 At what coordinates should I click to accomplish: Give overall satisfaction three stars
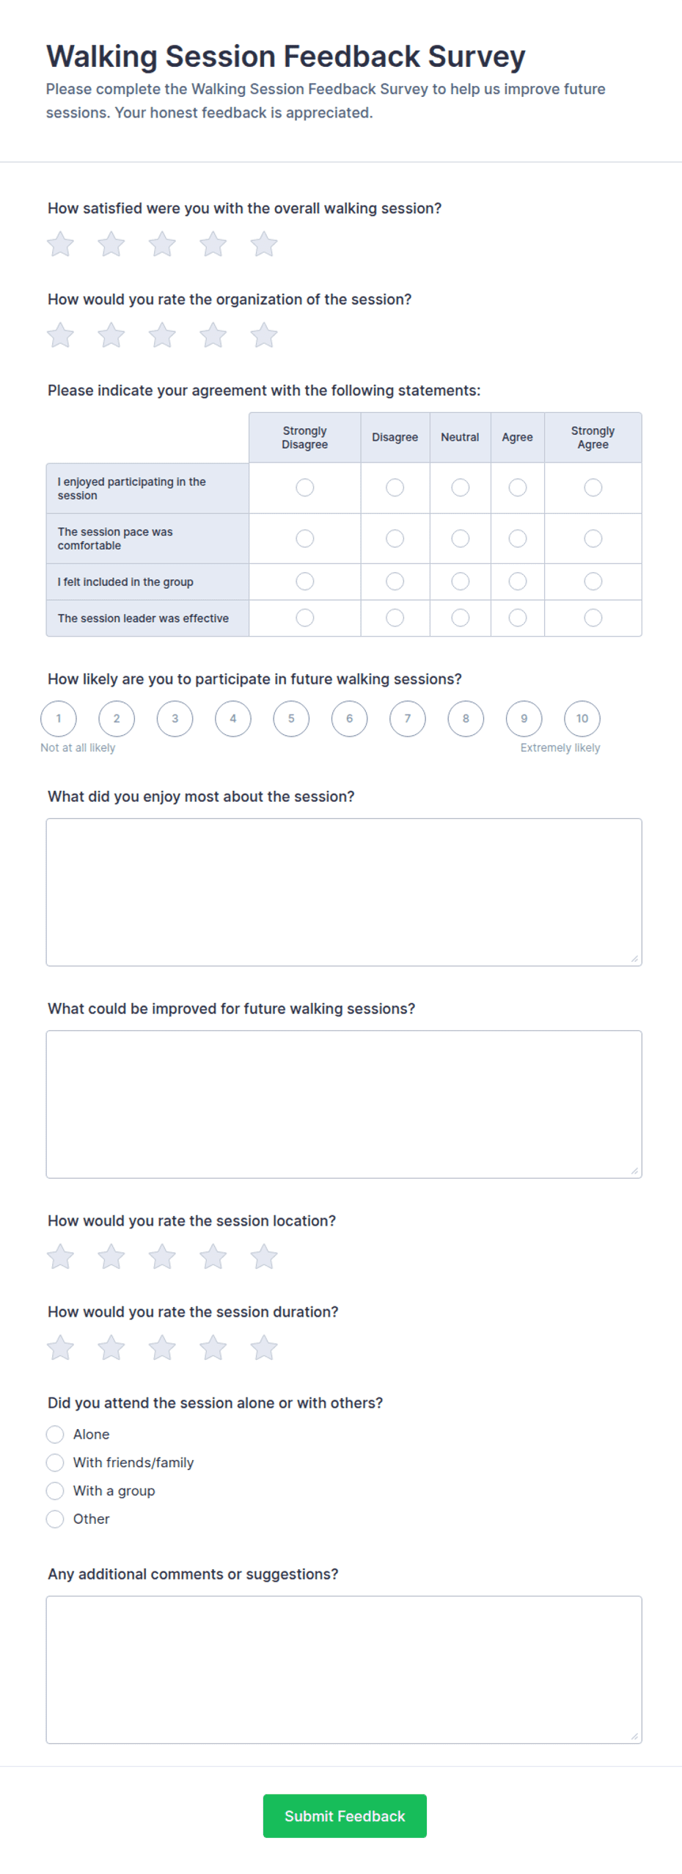(x=162, y=244)
